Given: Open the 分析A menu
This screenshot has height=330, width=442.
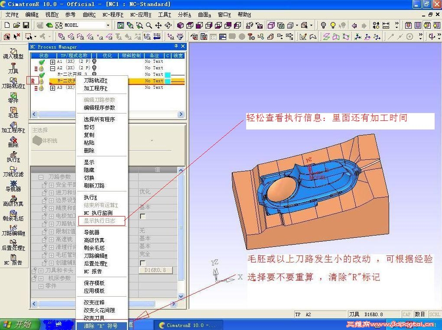Looking at the screenshot, I should coord(185,15).
